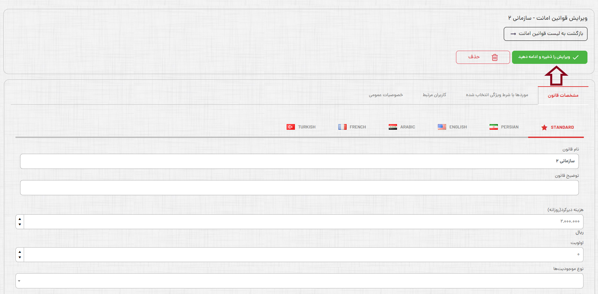Click the English flag icon
The width and height of the screenshot is (598, 294).
point(442,127)
